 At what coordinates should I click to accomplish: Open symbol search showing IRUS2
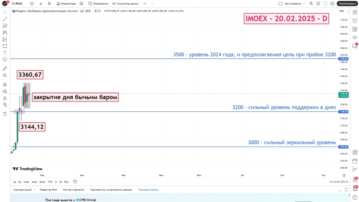(18, 4)
